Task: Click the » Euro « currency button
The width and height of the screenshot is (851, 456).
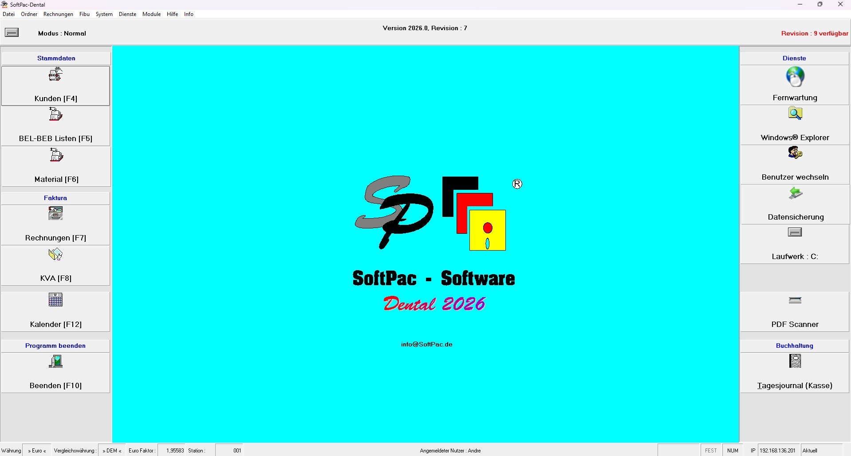Action: 37,450
